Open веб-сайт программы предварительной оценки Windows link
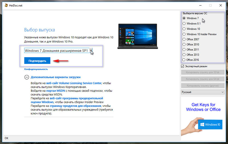The width and height of the screenshot is (228, 144). (x=67, y=100)
